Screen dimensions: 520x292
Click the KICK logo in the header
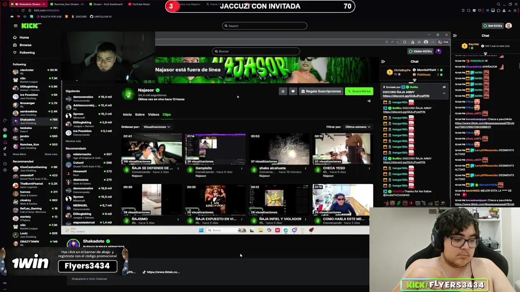click(31, 26)
